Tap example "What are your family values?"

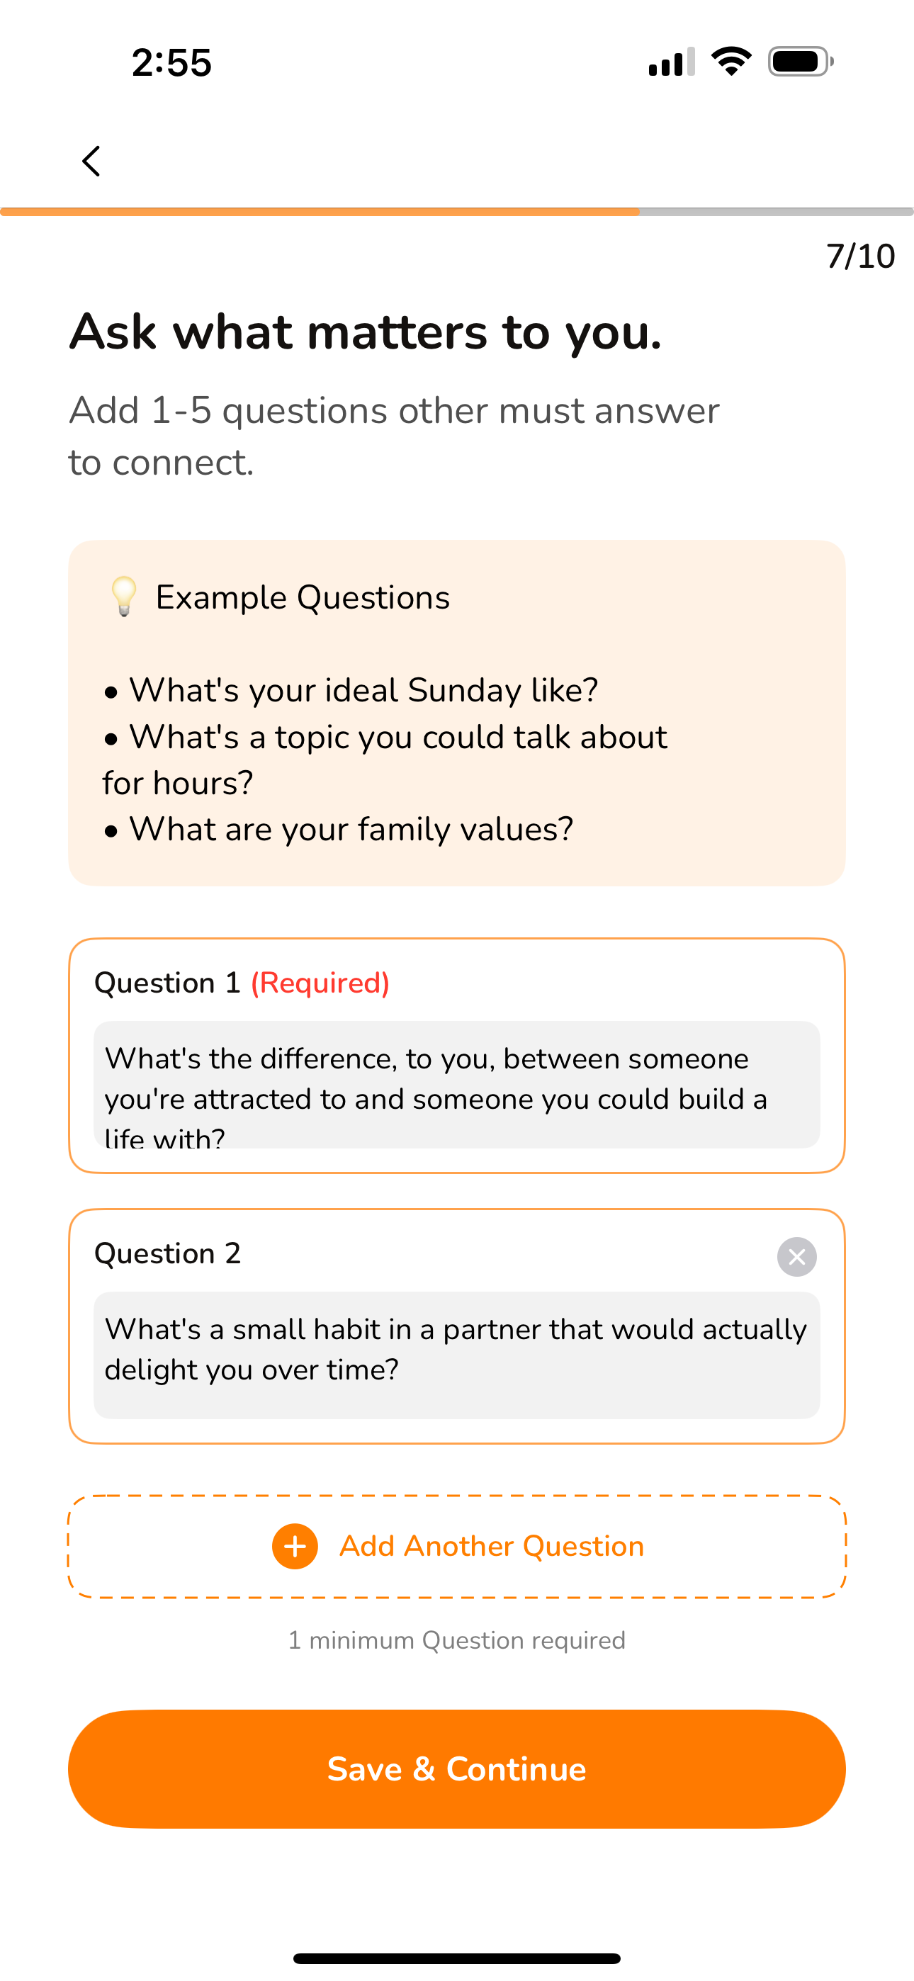pos(351,829)
